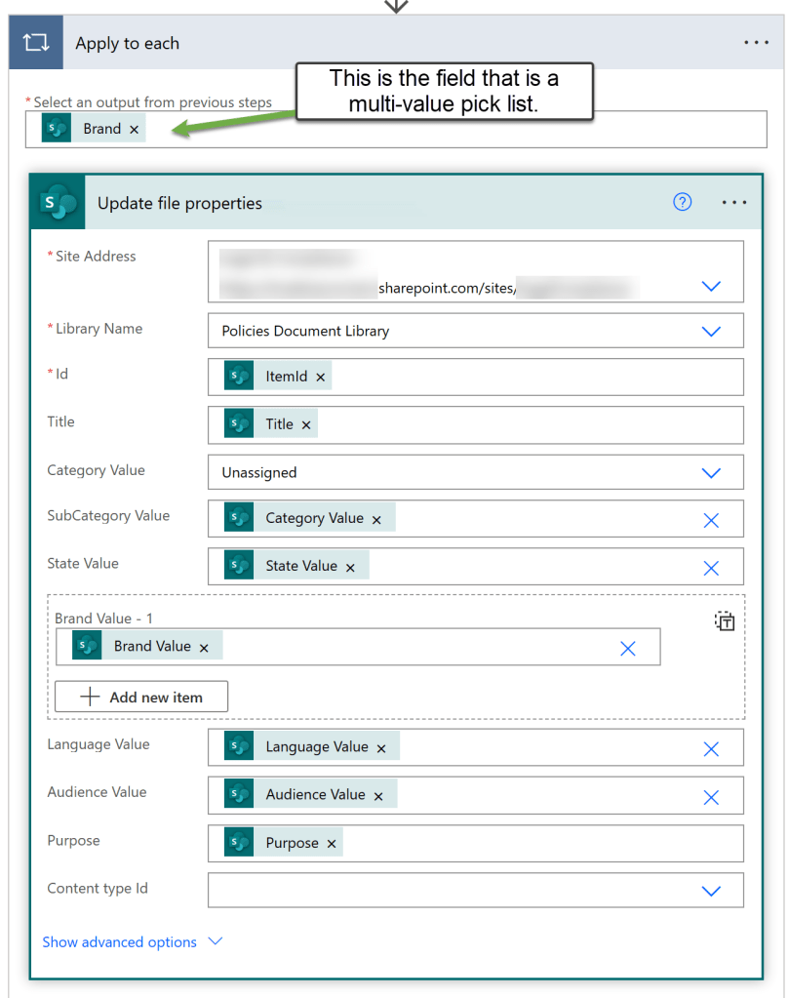Switch Brand Value to input entire array
This screenshot has height=998, width=789.
point(725,621)
